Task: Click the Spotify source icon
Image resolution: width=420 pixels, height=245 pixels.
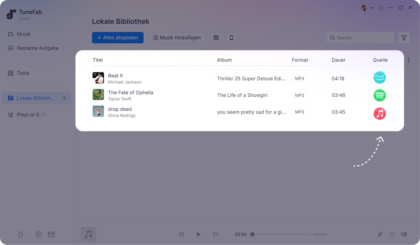Action: 380,95
